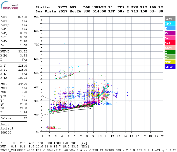Click the Boa Vista station name
The height and width of the screenshot is (152, 177).
pos(46,11)
